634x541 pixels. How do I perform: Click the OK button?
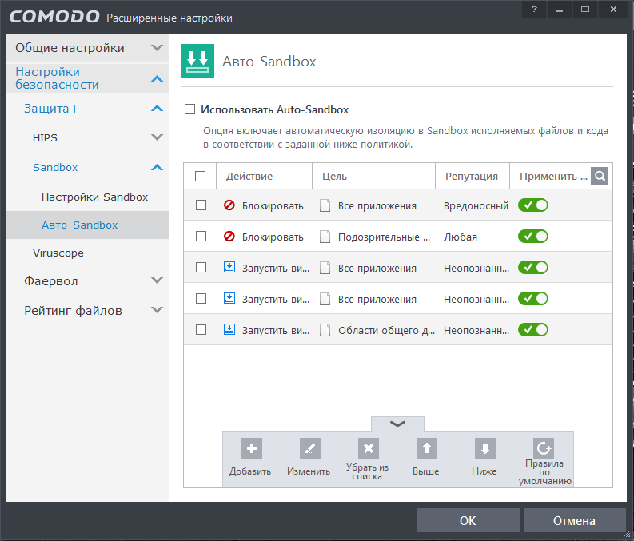(469, 520)
